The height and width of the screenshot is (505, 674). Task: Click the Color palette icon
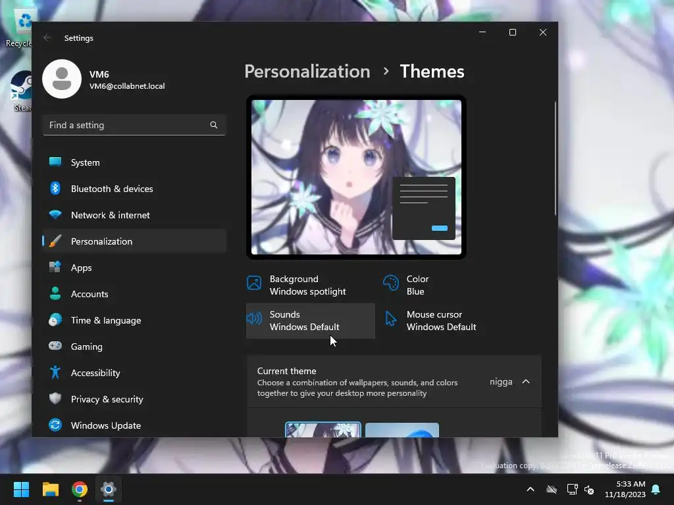pos(391,283)
